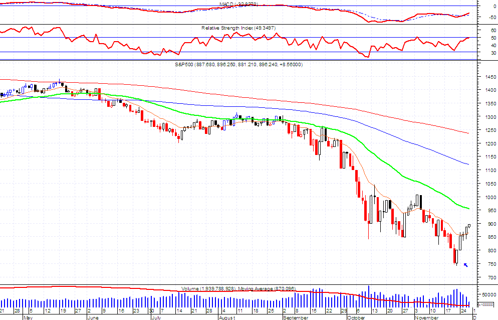The height and width of the screenshot is (320, 498).
Task: Click the 700 price axis label
Action: (491, 277)
